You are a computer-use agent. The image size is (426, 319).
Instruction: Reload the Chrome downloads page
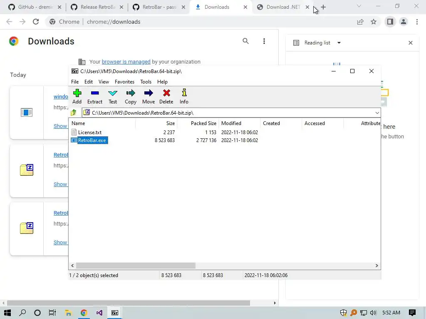click(36, 22)
